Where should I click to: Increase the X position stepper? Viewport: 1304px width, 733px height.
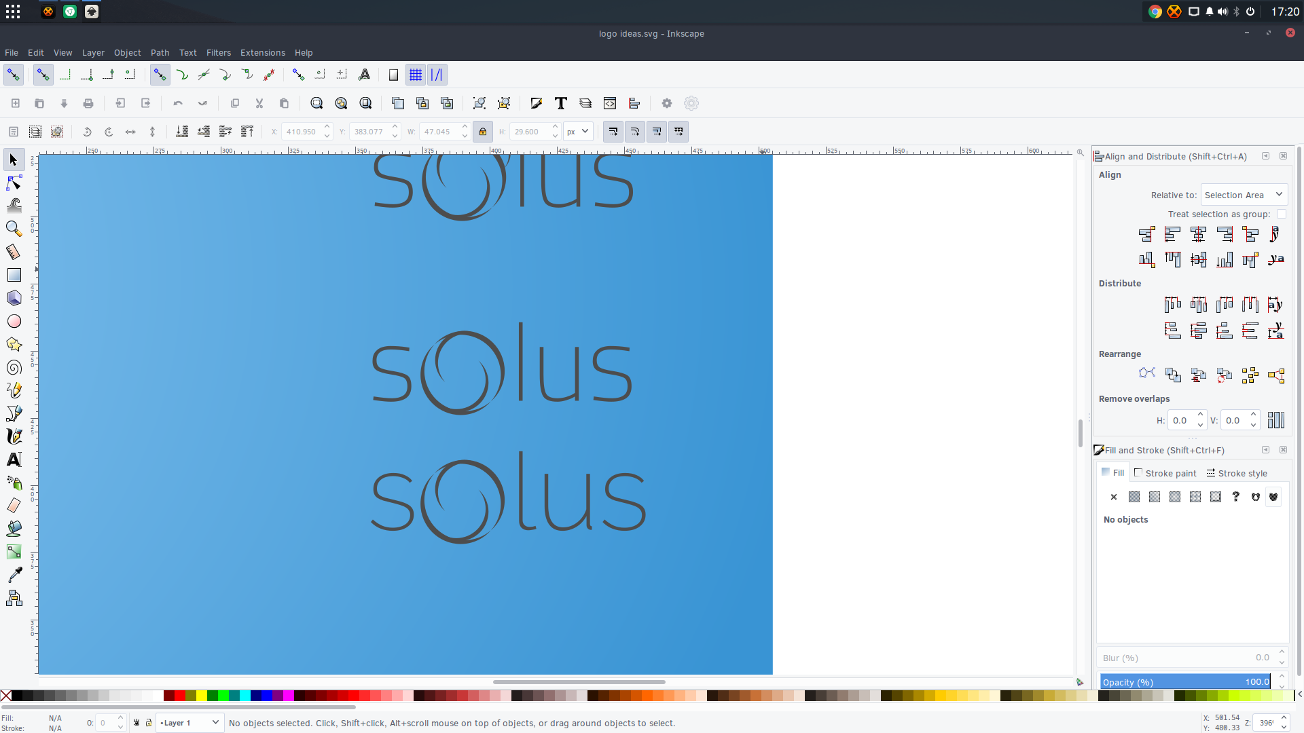click(327, 127)
